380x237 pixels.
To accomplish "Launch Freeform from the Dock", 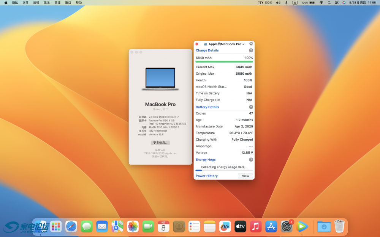I will [x=225, y=227].
